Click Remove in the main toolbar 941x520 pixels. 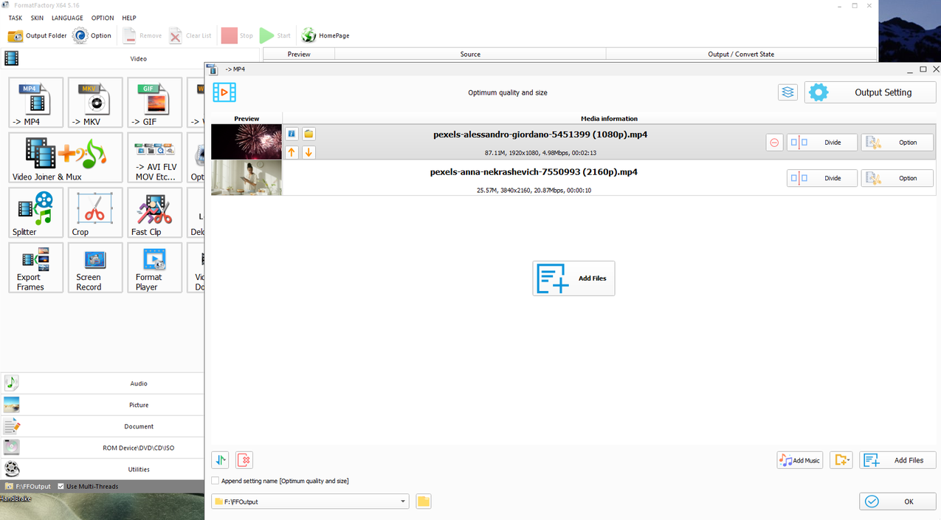click(142, 35)
